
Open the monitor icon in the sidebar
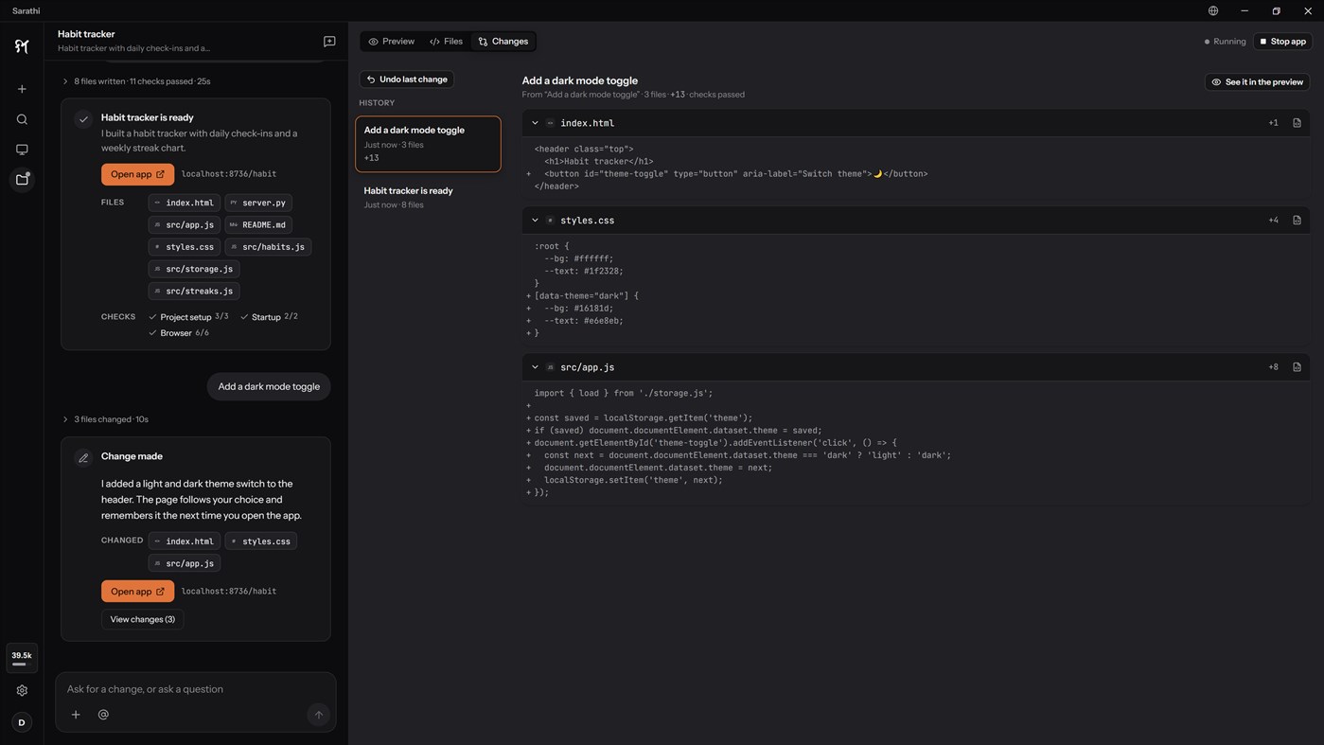(x=22, y=150)
